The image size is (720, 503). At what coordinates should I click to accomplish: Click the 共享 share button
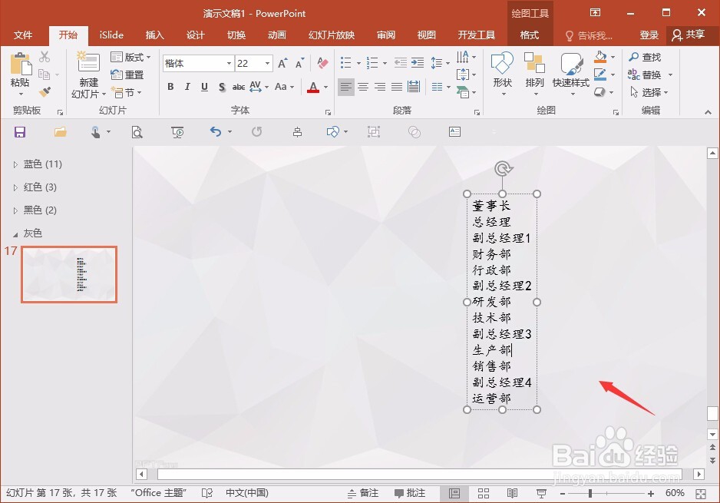(689, 35)
